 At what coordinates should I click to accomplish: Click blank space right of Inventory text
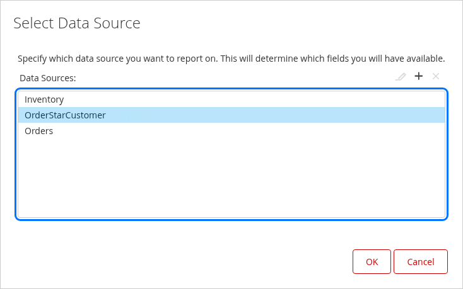[252, 99]
